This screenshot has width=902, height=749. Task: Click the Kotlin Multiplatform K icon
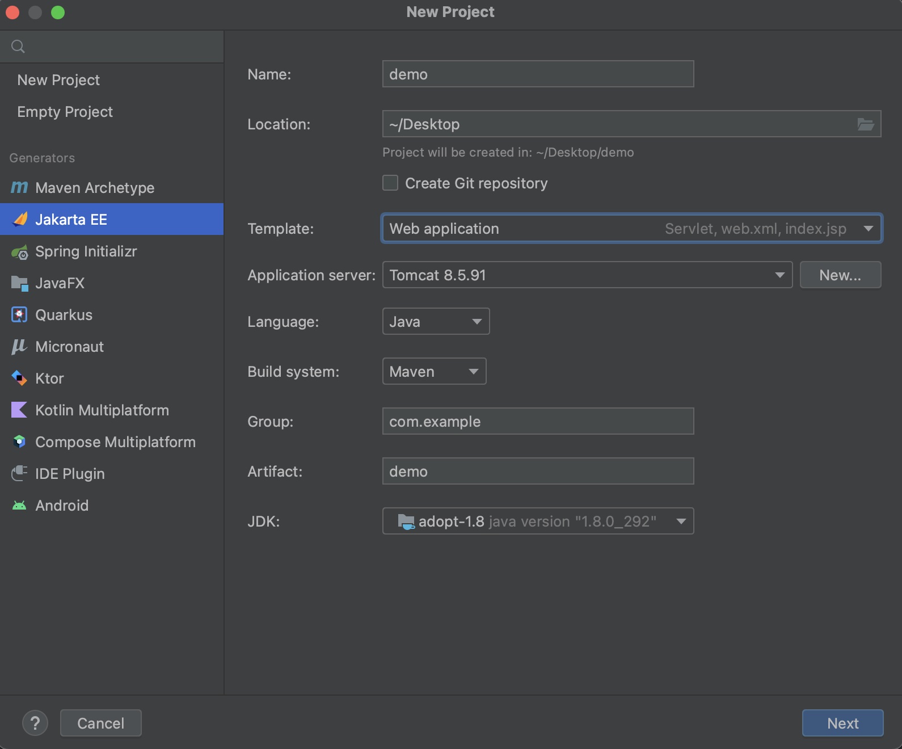click(x=19, y=410)
